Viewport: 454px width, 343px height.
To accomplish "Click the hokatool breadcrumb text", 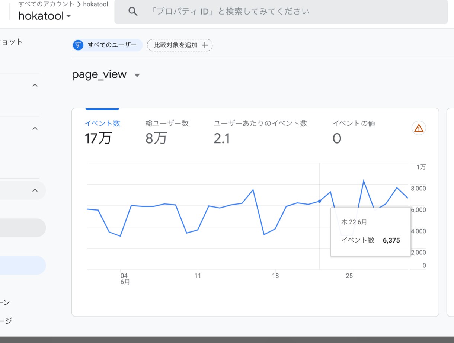I will click(x=96, y=4).
